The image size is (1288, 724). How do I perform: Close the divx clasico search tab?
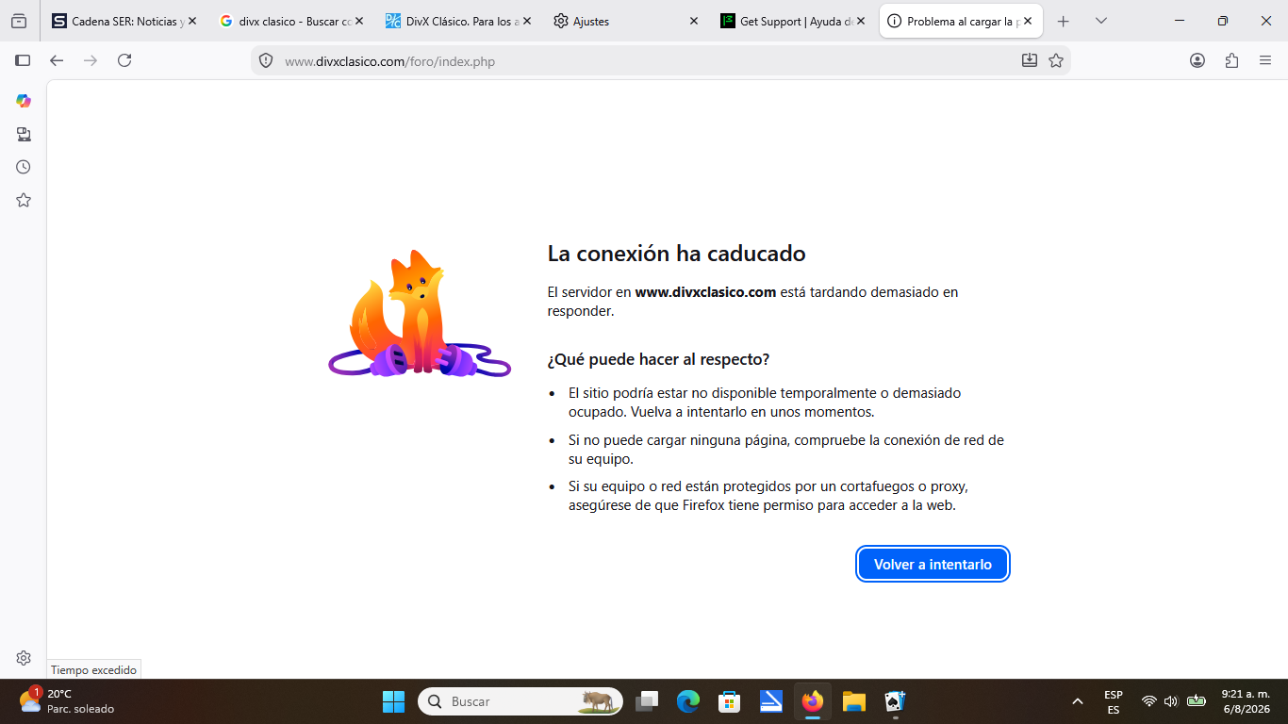359,21
